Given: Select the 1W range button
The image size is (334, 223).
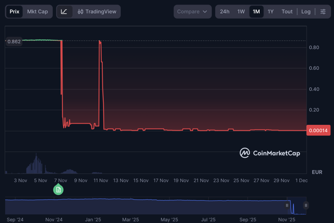Looking at the screenshot, I should (x=241, y=11).
